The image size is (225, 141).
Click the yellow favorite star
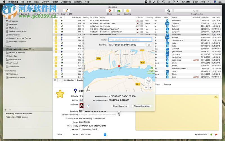coord(60,94)
